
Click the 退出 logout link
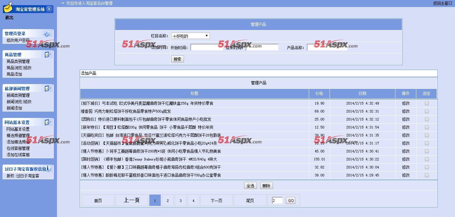click(9, 18)
